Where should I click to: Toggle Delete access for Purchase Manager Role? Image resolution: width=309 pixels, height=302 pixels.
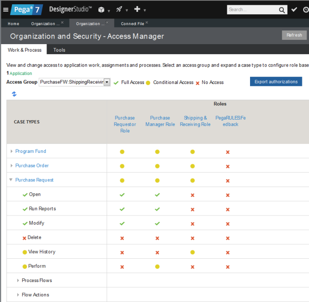tap(157, 238)
